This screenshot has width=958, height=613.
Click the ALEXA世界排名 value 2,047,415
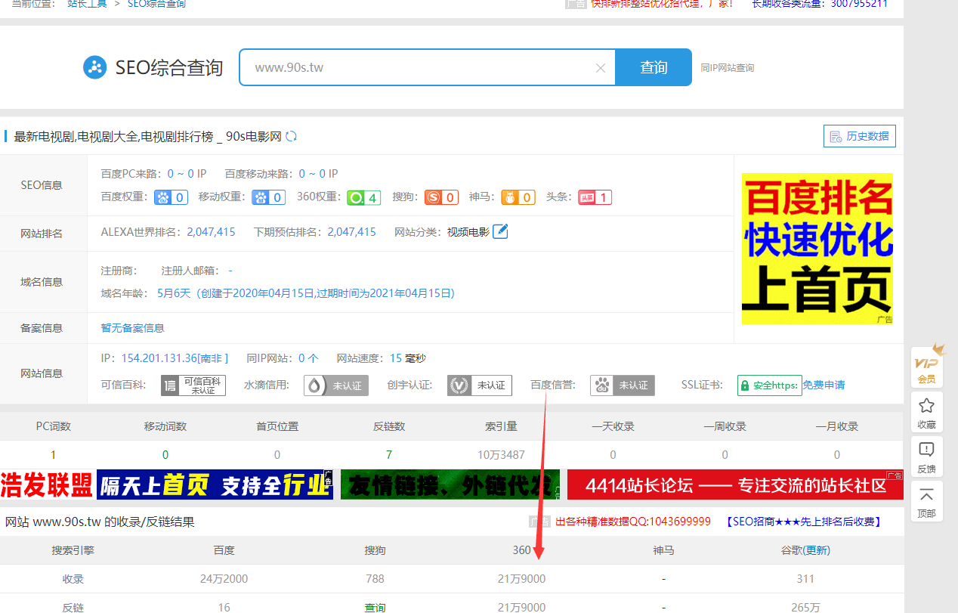[x=212, y=232]
